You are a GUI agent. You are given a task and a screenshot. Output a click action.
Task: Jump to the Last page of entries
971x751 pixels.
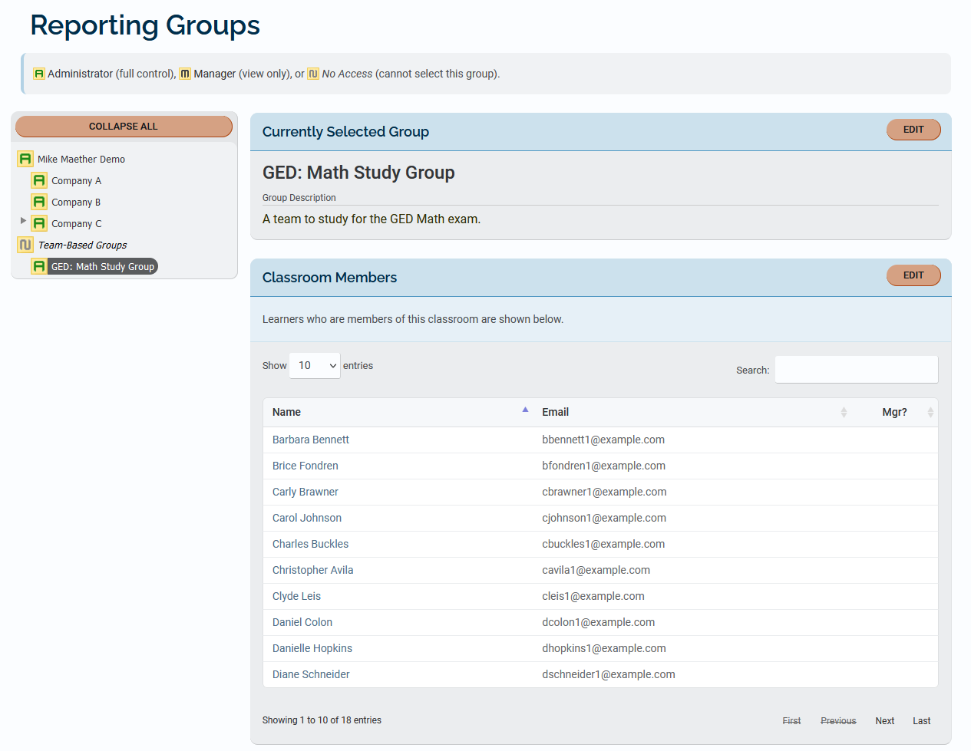click(922, 721)
